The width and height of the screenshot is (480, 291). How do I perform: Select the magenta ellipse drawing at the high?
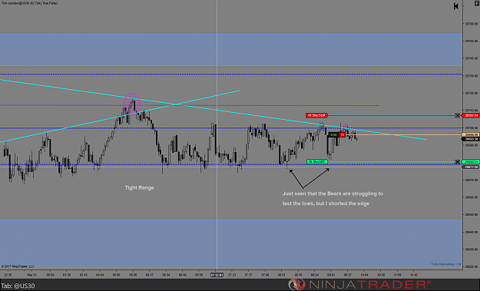pyautogui.click(x=132, y=104)
